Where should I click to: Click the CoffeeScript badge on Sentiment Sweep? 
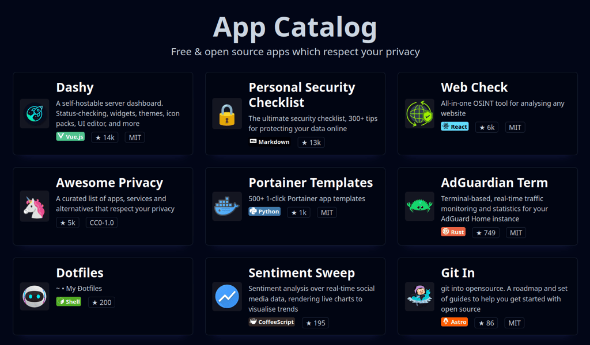point(271,322)
